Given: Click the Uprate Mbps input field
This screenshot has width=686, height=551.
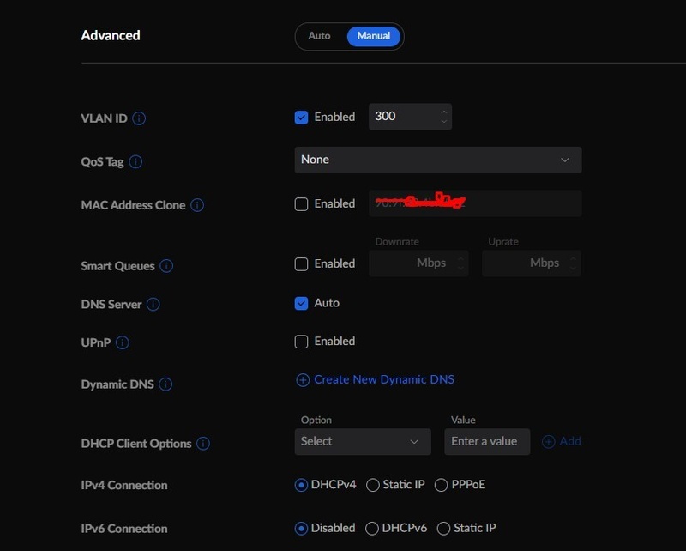Looking at the screenshot, I should click(x=532, y=263).
